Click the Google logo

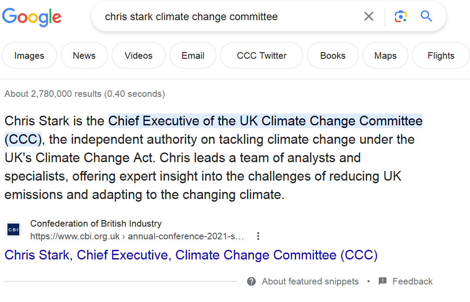click(x=32, y=17)
